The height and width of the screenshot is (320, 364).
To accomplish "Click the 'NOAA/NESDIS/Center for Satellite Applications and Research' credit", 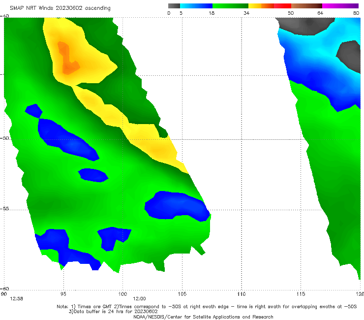I will (x=203, y=317).
